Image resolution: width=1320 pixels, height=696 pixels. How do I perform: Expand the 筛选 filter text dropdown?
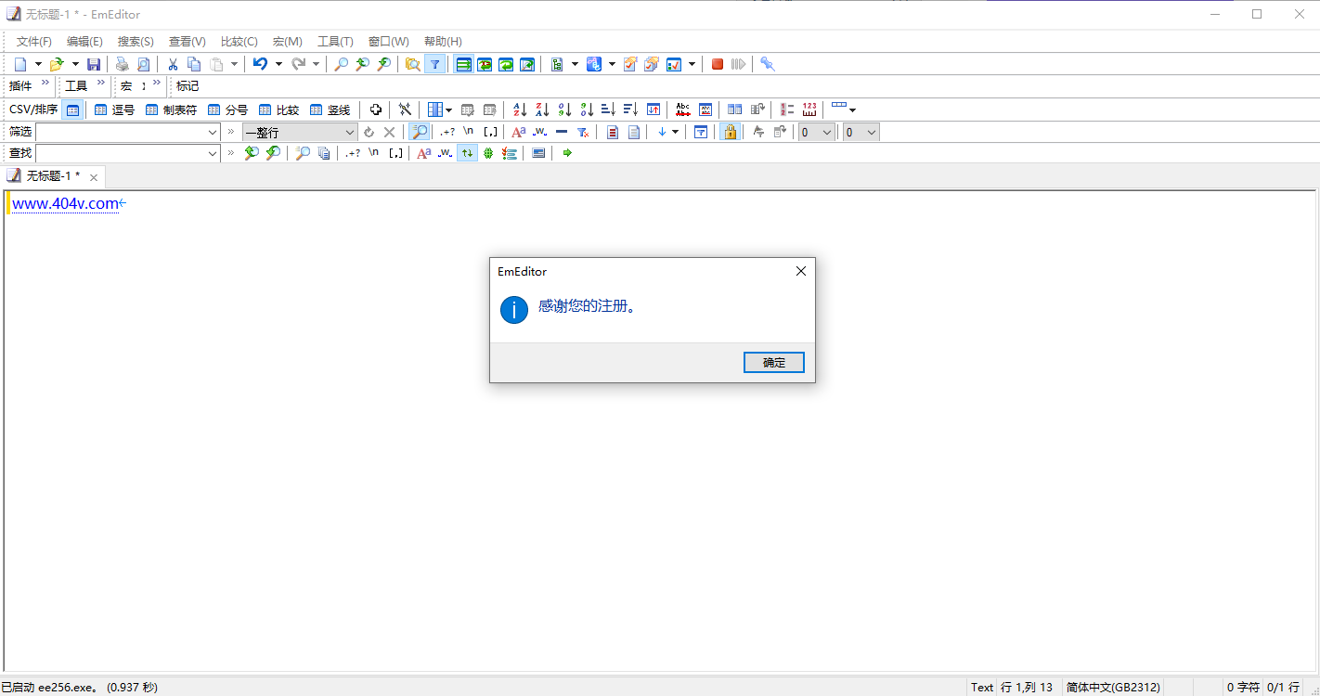coord(213,132)
